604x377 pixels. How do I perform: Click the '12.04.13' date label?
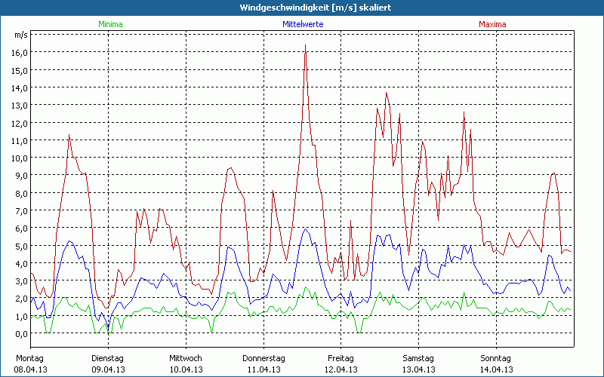(x=341, y=369)
